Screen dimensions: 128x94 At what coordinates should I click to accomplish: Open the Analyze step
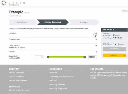click(83, 22)
